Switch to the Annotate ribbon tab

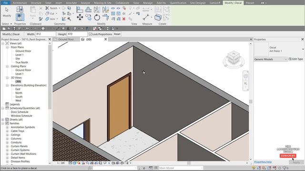[x=71, y=3]
